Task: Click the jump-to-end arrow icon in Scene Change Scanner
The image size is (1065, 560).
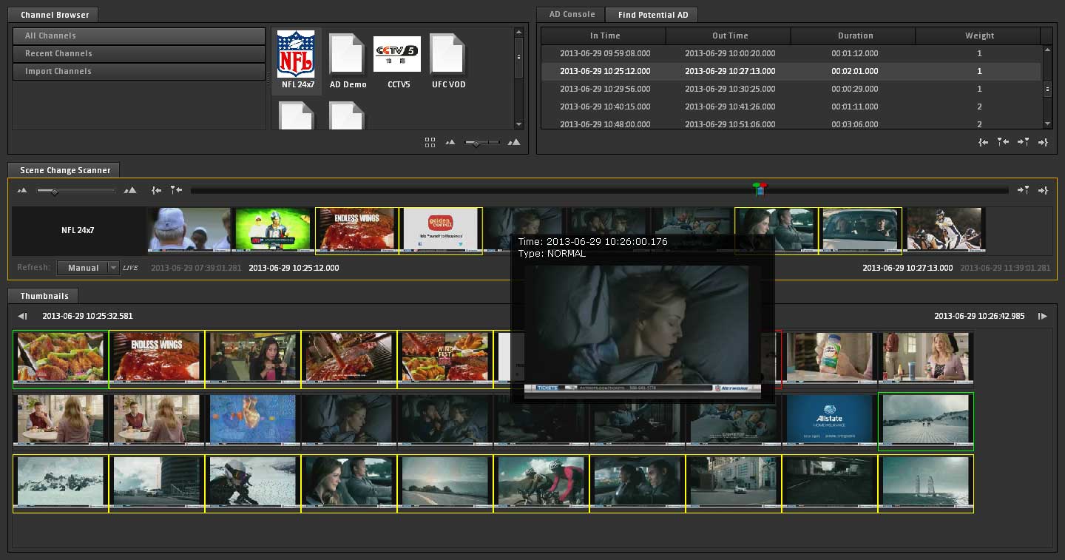Action: click(x=1043, y=191)
